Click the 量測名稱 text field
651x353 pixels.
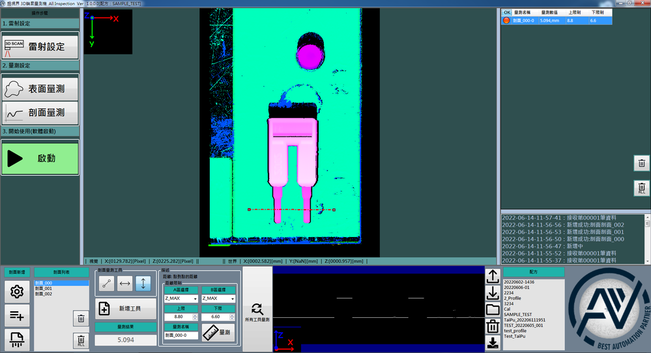coord(181,335)
